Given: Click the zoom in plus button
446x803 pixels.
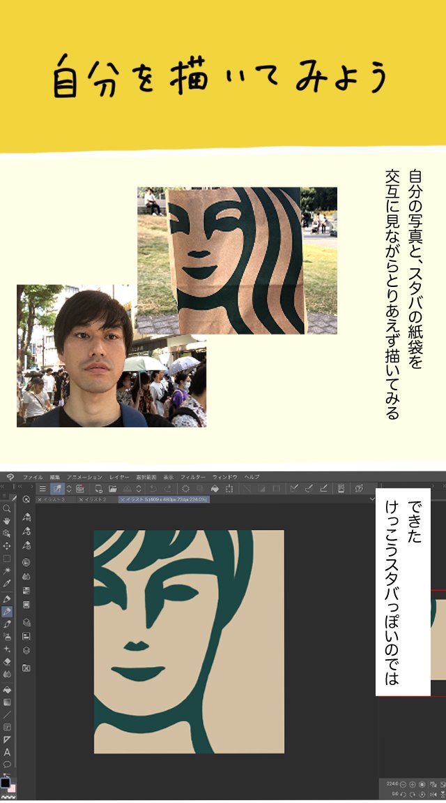Looking at the screenshot, I should point(412,784).
